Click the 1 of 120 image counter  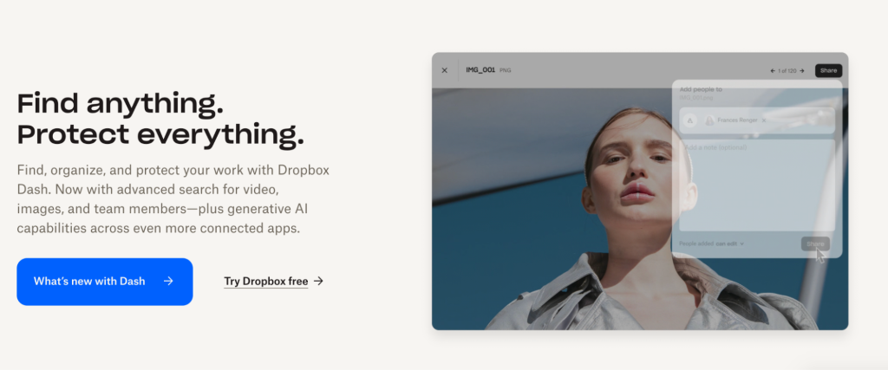[x=787, y=70]
